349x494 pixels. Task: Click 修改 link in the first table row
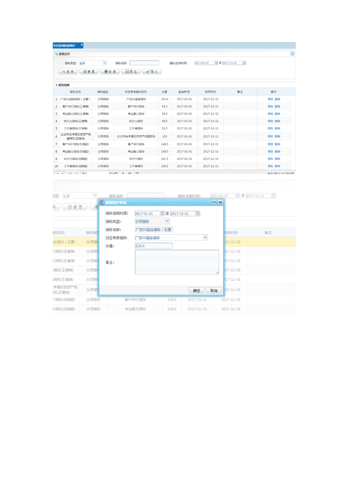(x=270, y=99)
